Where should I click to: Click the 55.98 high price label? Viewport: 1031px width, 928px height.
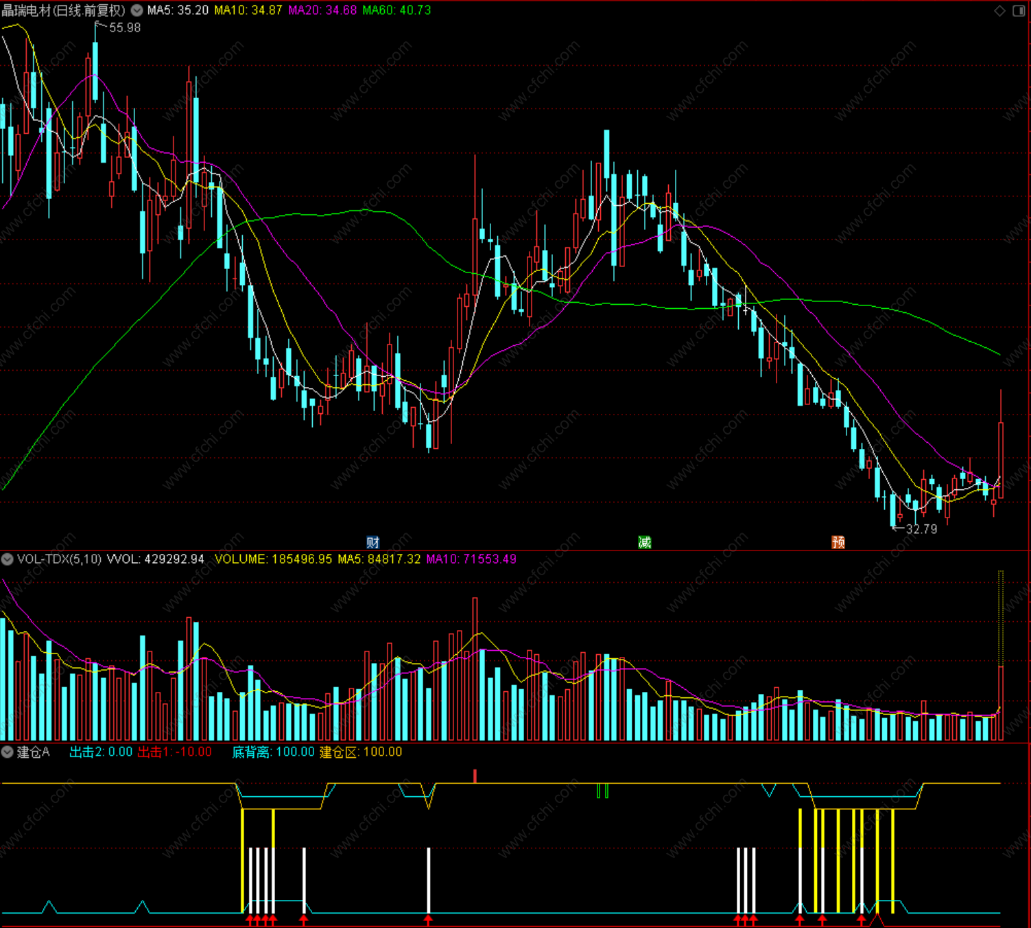click(125, 27)
